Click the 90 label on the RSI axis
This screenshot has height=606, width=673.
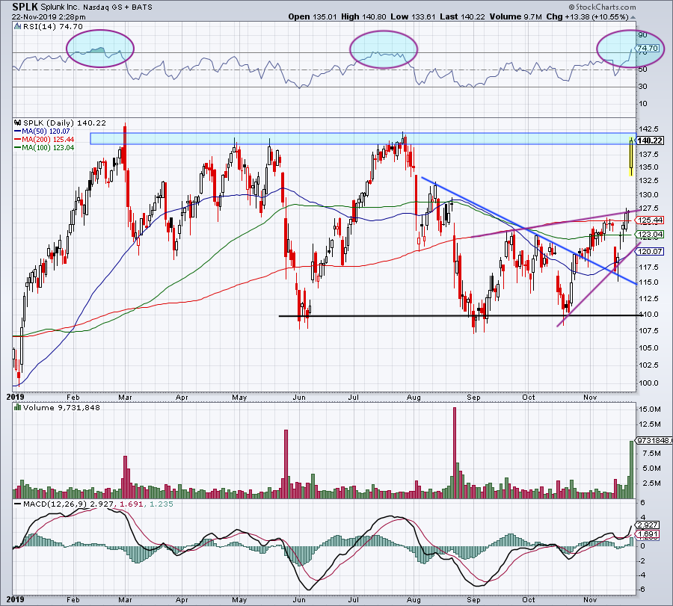pyautogui.click(x=642, y=35)
